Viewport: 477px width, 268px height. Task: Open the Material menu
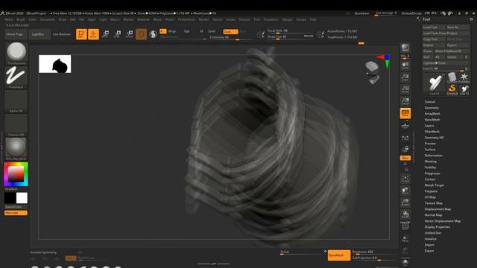tap(143, 19)
